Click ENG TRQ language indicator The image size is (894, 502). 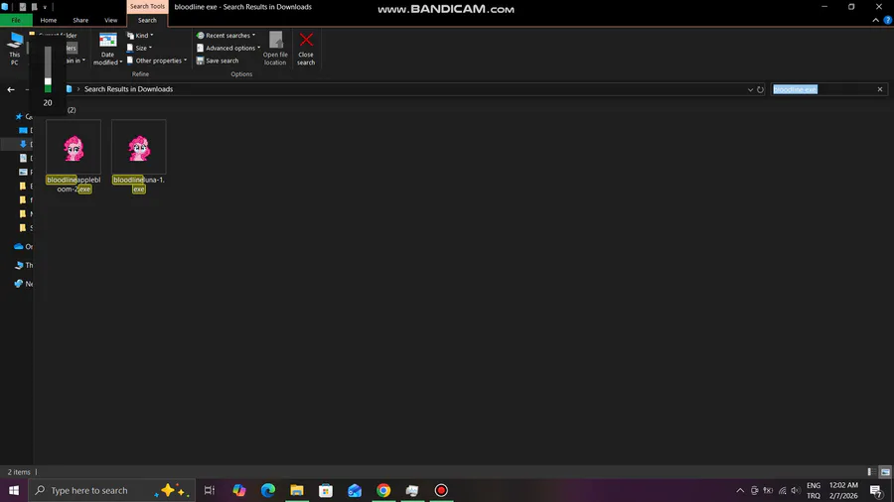[x=814, y=490]
